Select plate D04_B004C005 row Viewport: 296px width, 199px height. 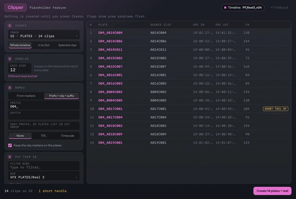pos(189,101)
